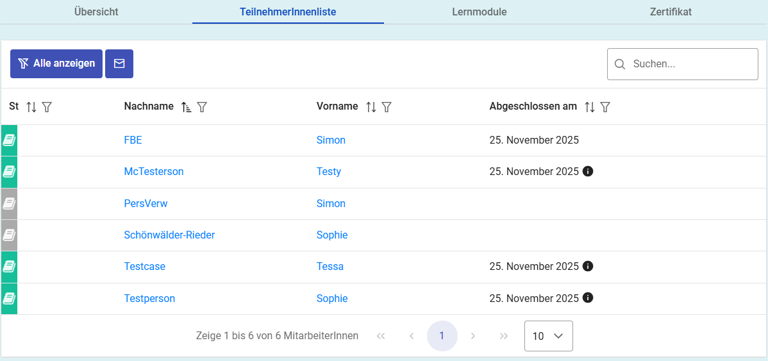The image size is (768, 361).
Task: Click info icon in McTesterson row
Action: tap(588, 171)
